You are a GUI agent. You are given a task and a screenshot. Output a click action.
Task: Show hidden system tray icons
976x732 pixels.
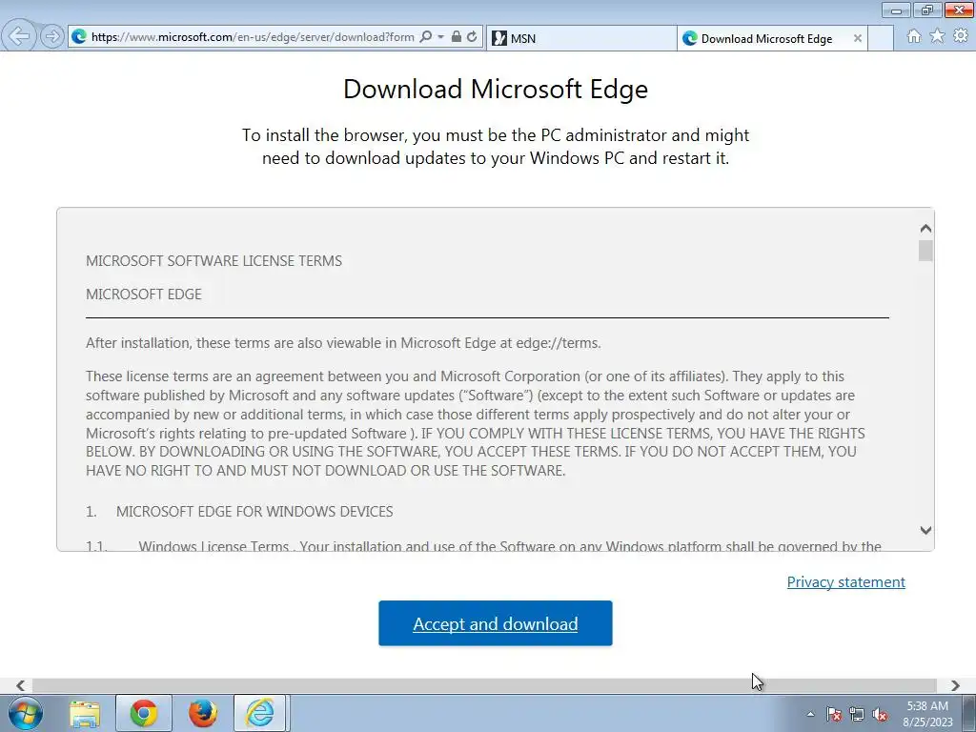click(x=810, y=714)
